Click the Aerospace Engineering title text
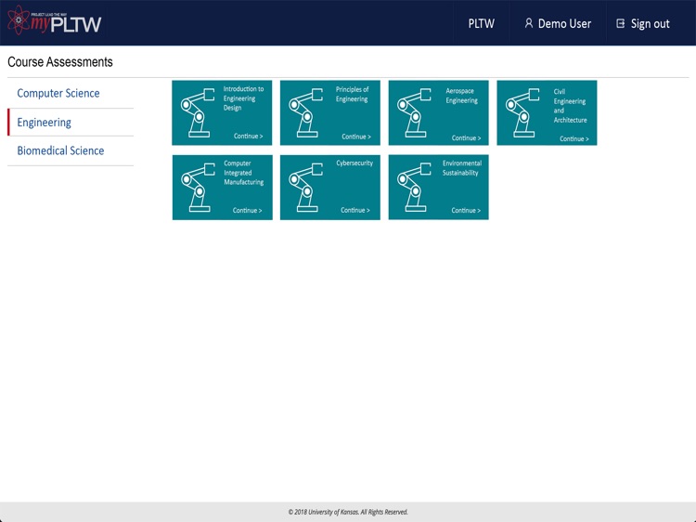 [x=461, y=96]
